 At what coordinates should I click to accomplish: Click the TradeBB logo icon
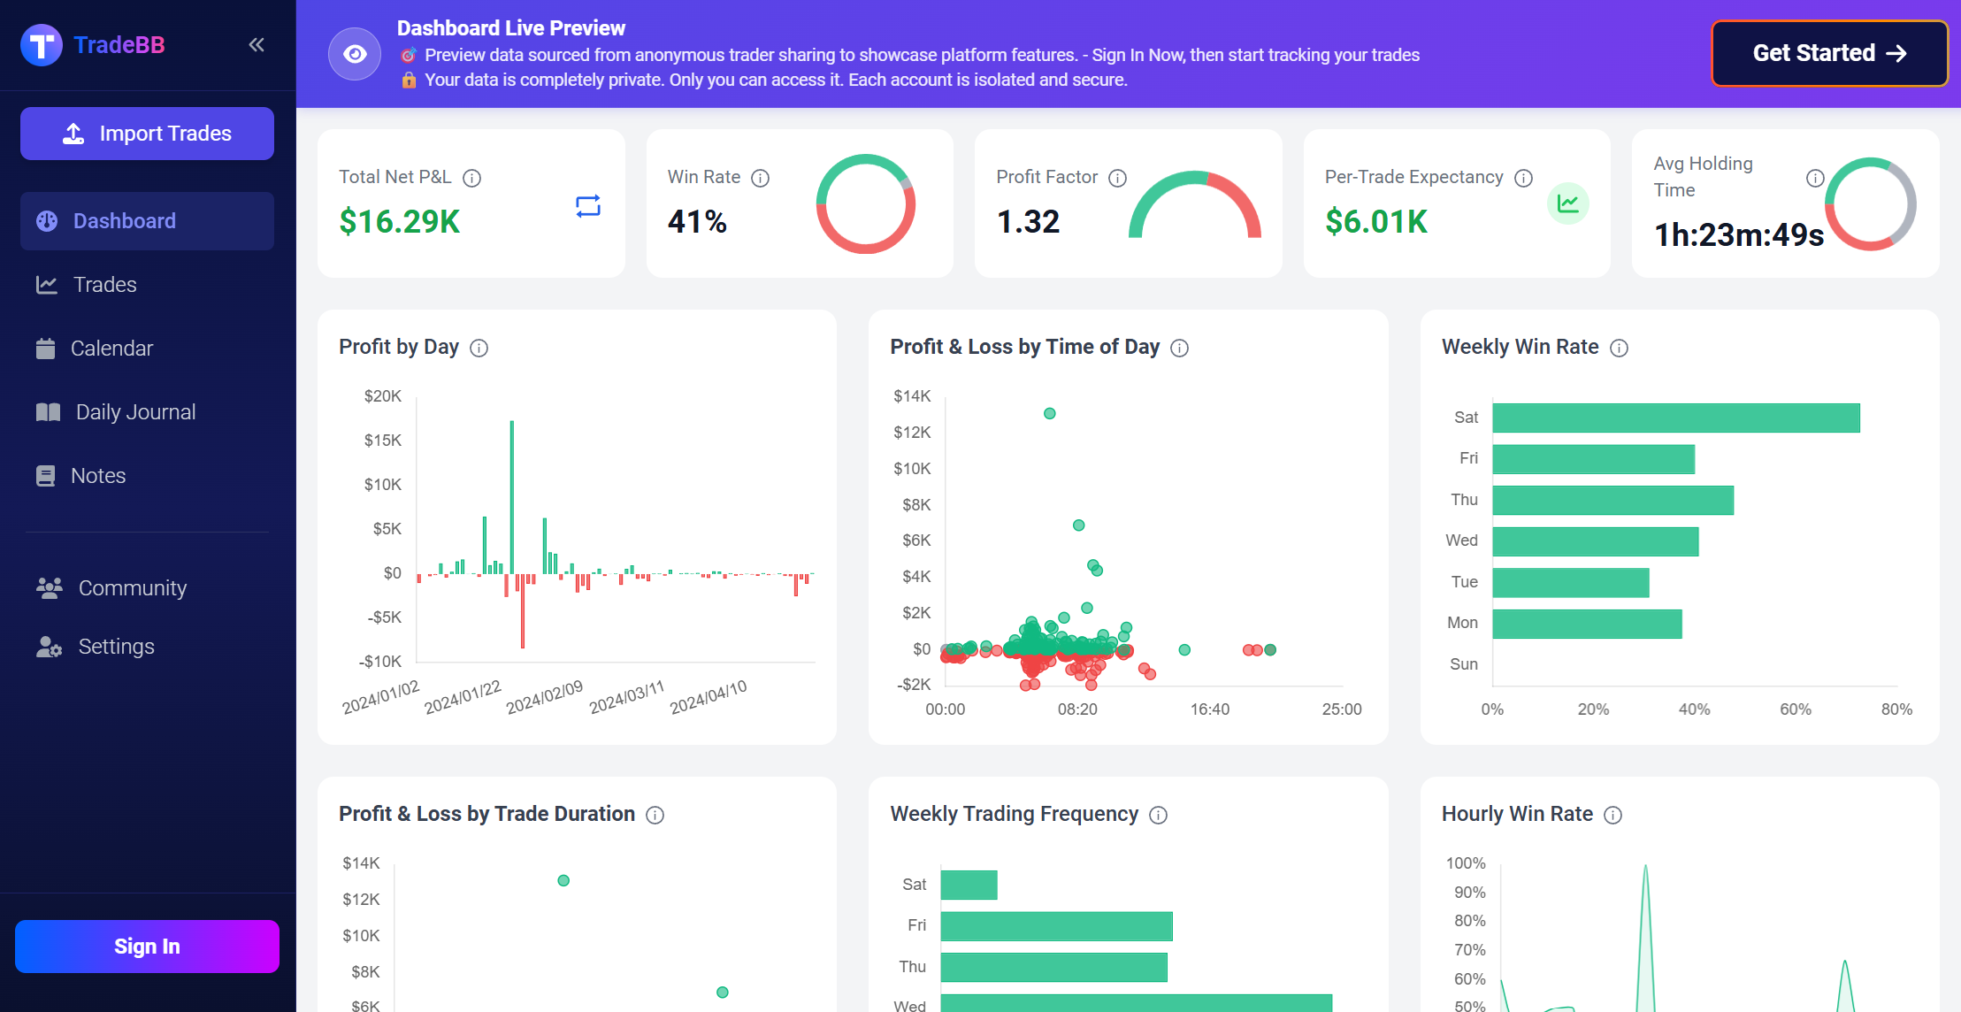(42, 45)
